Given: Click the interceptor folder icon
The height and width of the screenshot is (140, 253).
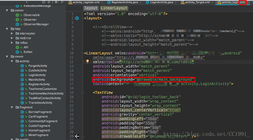Looking at the screenshot, I should pyautogui.click(x=17, y=34).
